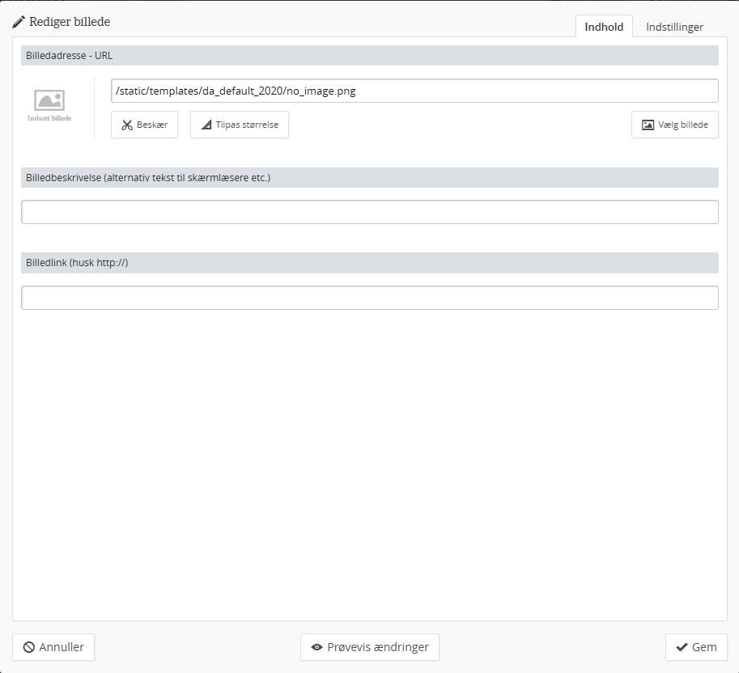Cancel editing with the Annuller button

(x=53, y=647)
